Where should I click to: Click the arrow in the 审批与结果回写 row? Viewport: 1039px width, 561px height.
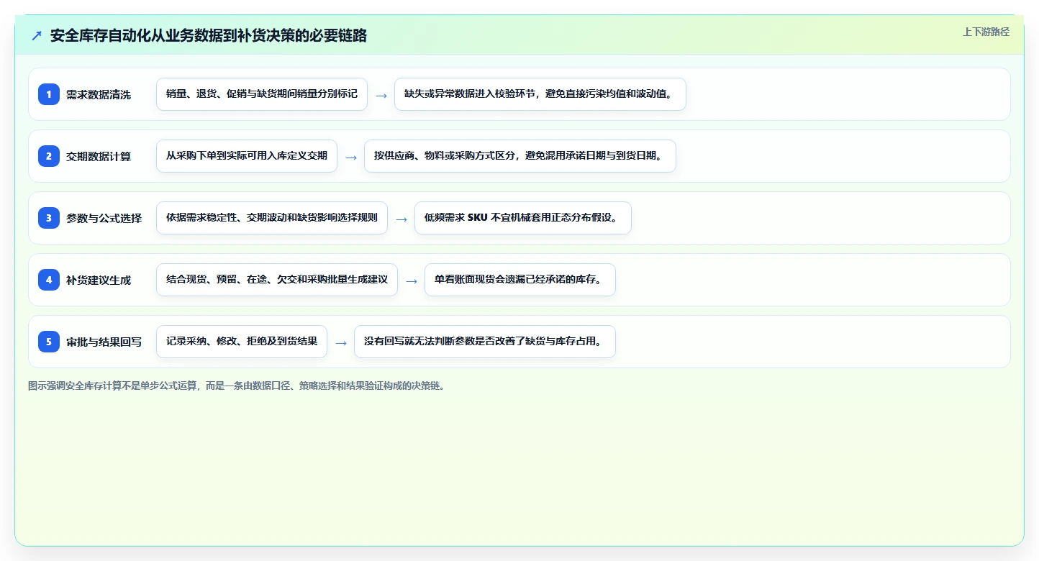pyautogui.click(x=341, y=342)
